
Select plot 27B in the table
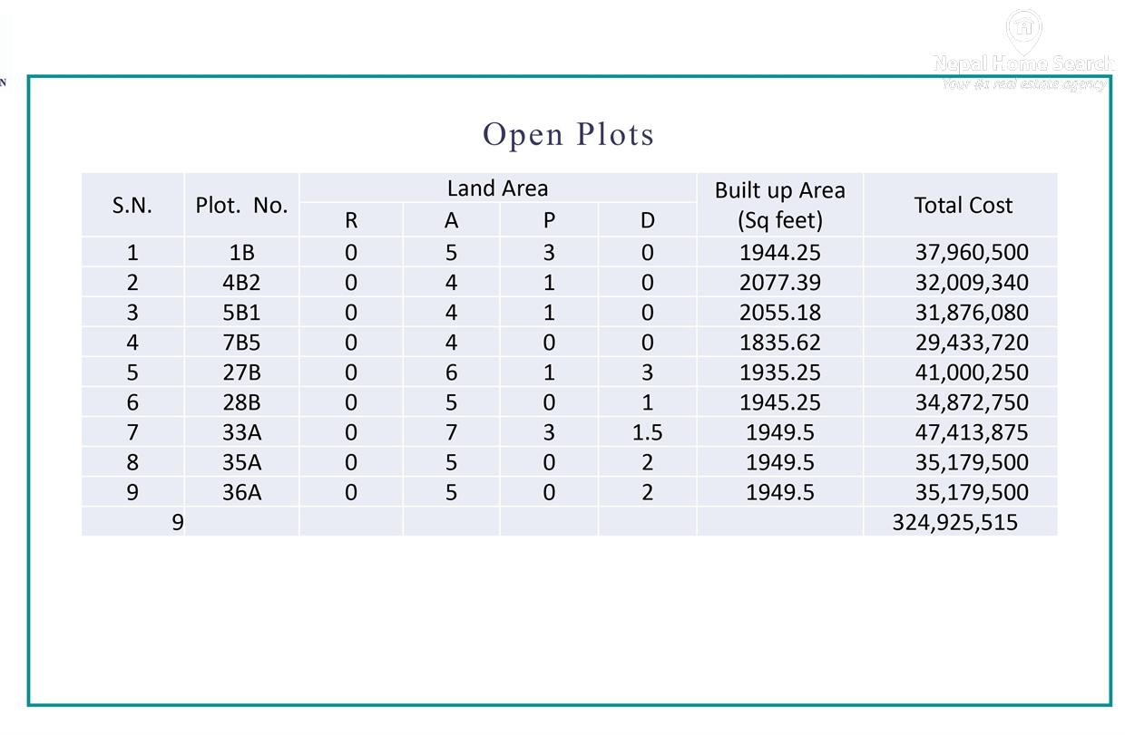(241, 372)
